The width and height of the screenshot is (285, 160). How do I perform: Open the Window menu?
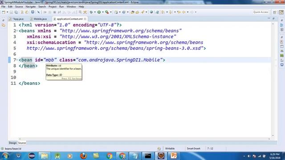pyautogui.click(x=71, y=7)
